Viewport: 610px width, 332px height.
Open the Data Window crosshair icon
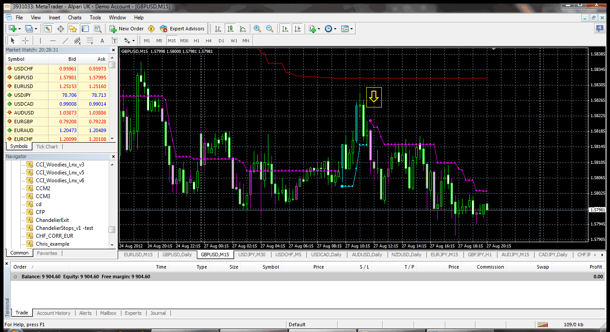(x=60, y=29)
